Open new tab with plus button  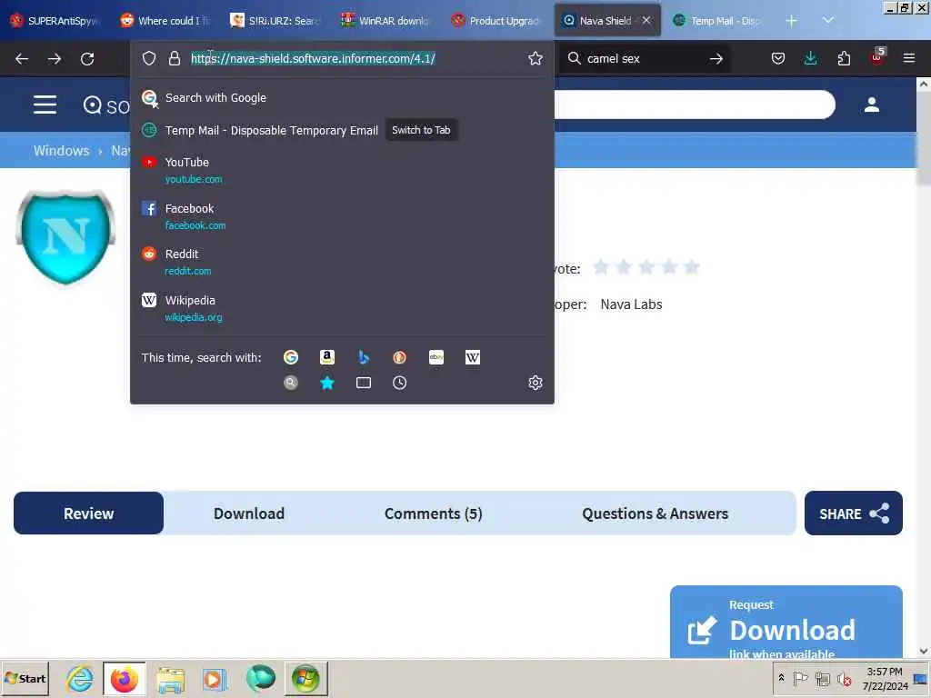[791, 21]
